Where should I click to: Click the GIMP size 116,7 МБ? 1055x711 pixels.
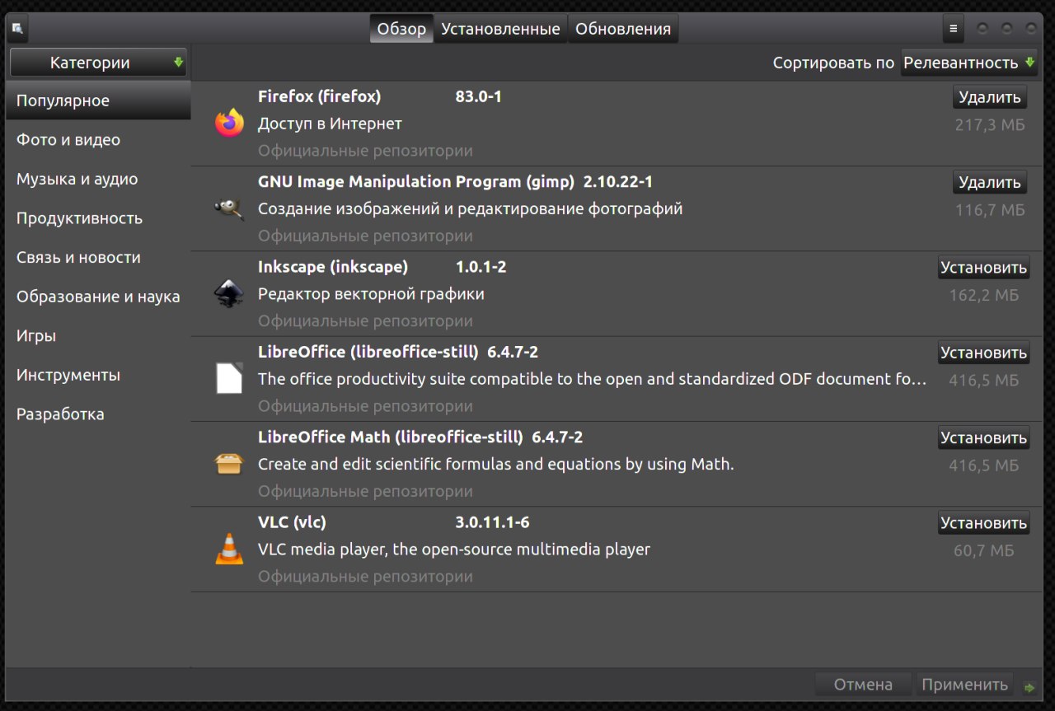point(990,210)
